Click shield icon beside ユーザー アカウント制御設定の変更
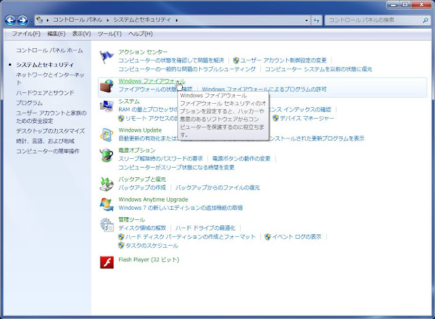Viewport: 435px width, 319px height. (x=236, y=60)
